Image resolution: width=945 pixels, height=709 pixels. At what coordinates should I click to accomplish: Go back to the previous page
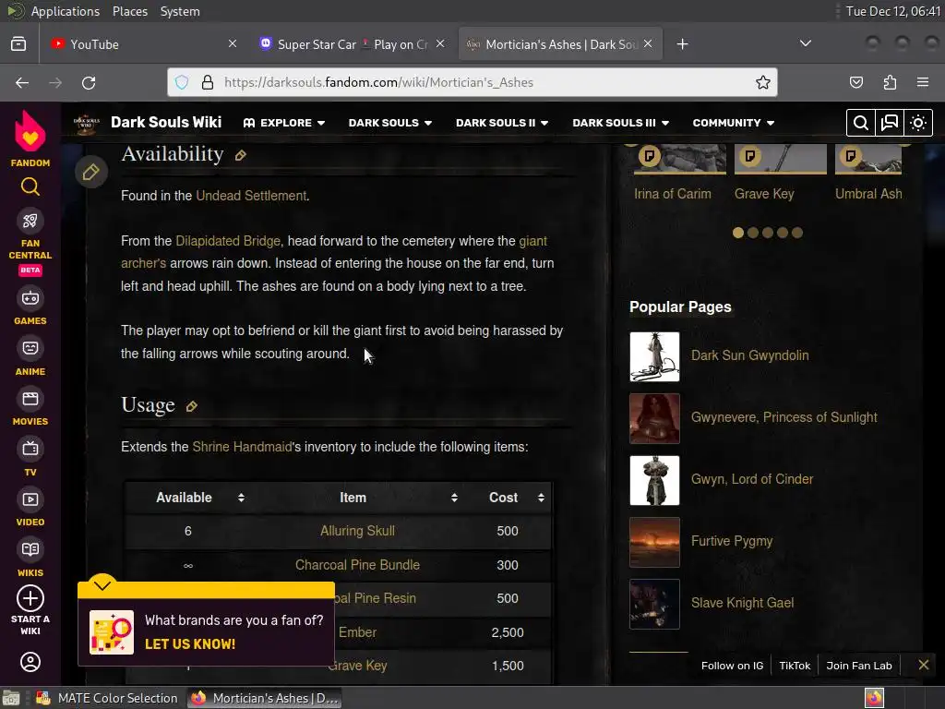[22, 82]
